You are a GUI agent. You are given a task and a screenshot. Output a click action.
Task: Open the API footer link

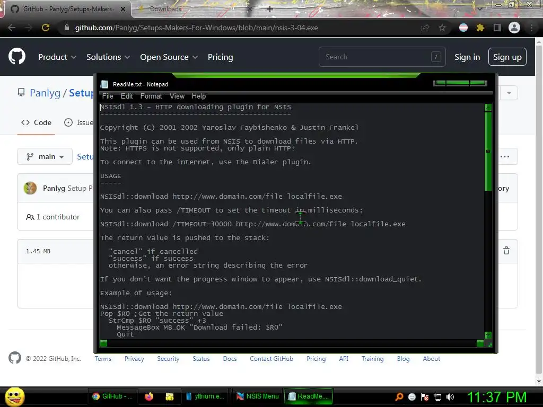pyautogui.click(x=344, y=359)
